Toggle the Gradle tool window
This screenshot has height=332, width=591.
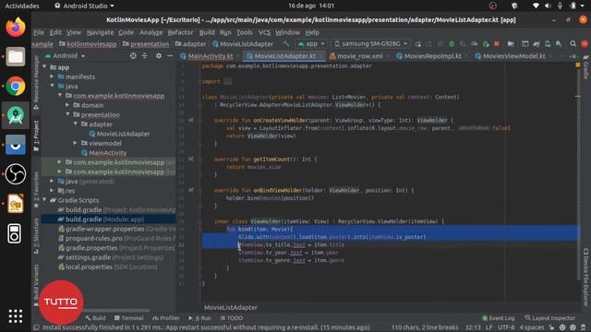coord(585,66)
